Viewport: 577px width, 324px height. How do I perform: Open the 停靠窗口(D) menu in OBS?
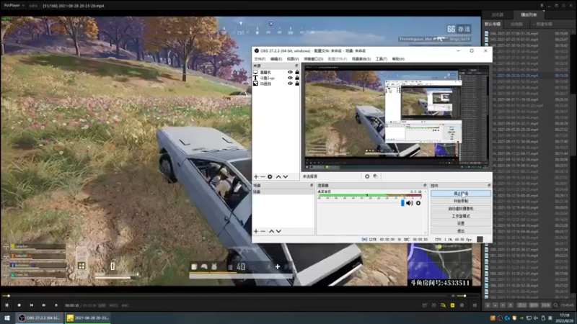coord(314,59)
